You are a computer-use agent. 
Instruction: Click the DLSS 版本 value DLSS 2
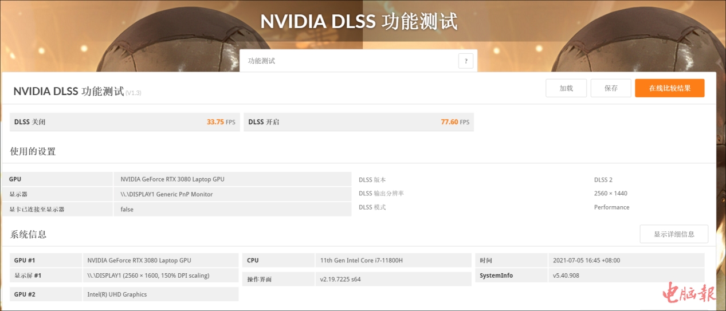point(603,180)
